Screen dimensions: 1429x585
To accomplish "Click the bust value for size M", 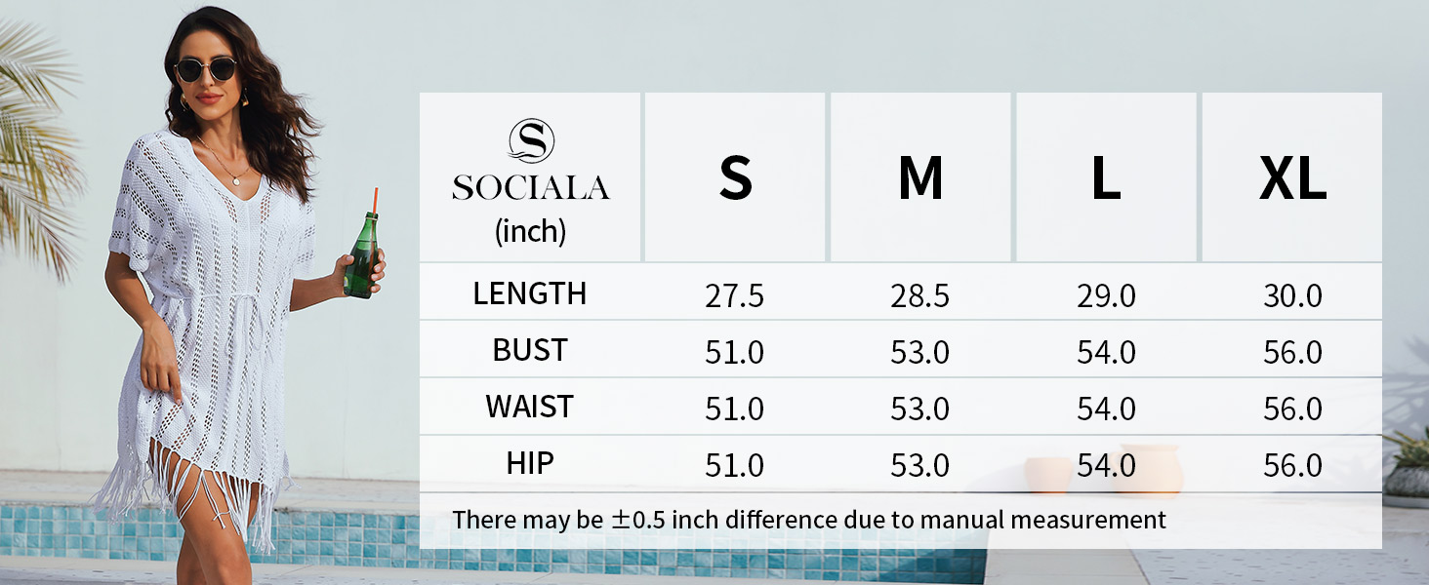I will [920, 352].
